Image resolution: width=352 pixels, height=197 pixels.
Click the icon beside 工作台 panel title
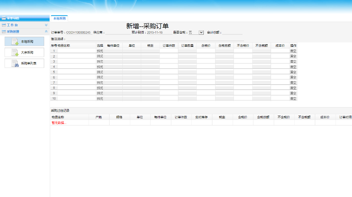[x=4, y=25]
